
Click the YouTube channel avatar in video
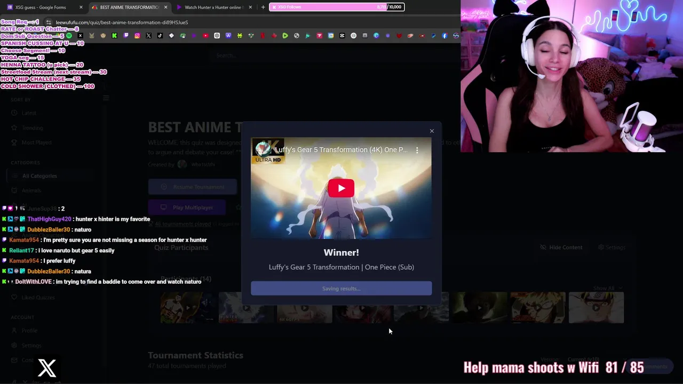click(x=263, y=150)
